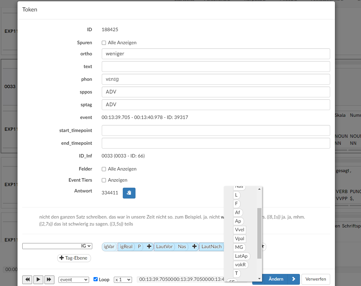Screen dimensions: 361x286
Task: Click the sptag field with ADV
Action: pos(216,105)
